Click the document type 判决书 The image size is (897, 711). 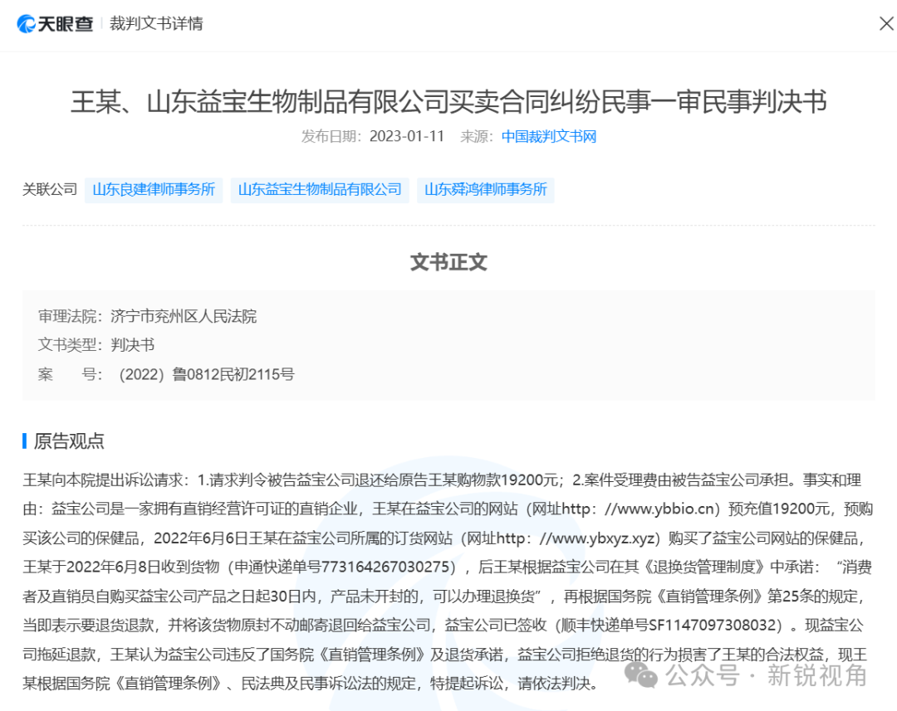[x=133, y=345]
